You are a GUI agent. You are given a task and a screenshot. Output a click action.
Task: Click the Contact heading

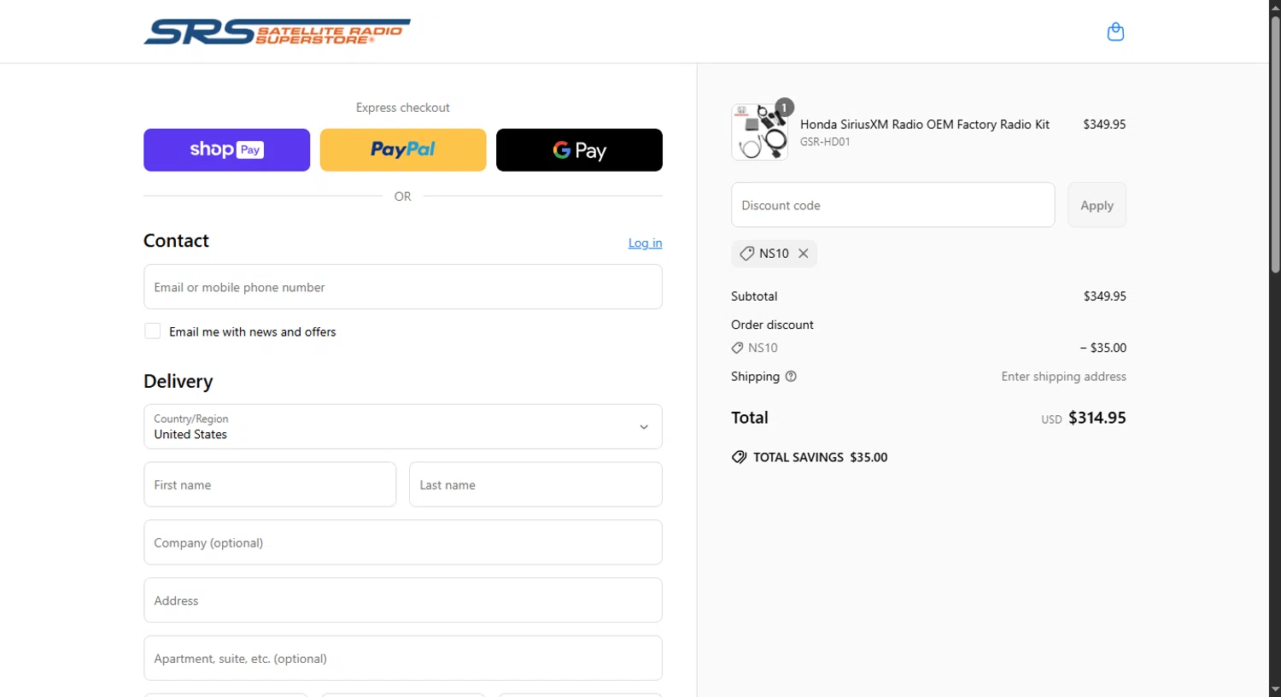176,241
